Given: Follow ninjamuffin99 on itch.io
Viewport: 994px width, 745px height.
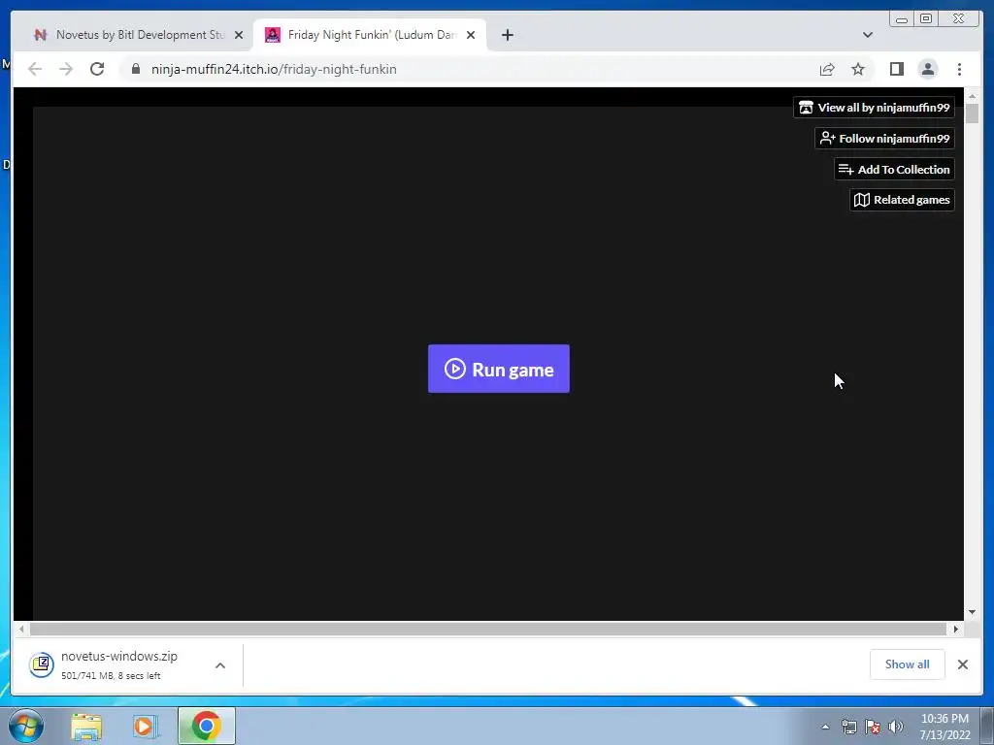Looking at the screenshot, I should click(x=884, y=138).
